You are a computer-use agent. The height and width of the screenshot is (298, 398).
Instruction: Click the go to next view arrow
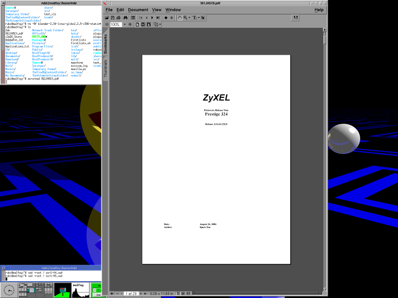[x=172, y=18]
